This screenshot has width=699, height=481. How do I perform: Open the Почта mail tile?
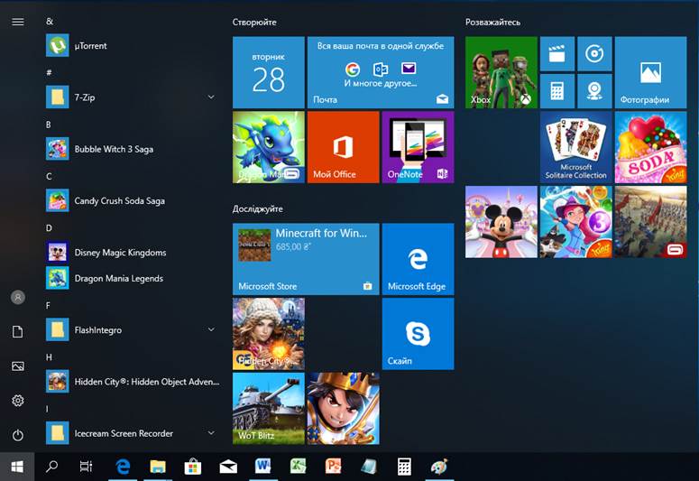pyautogui.click(x=381, y=72)
